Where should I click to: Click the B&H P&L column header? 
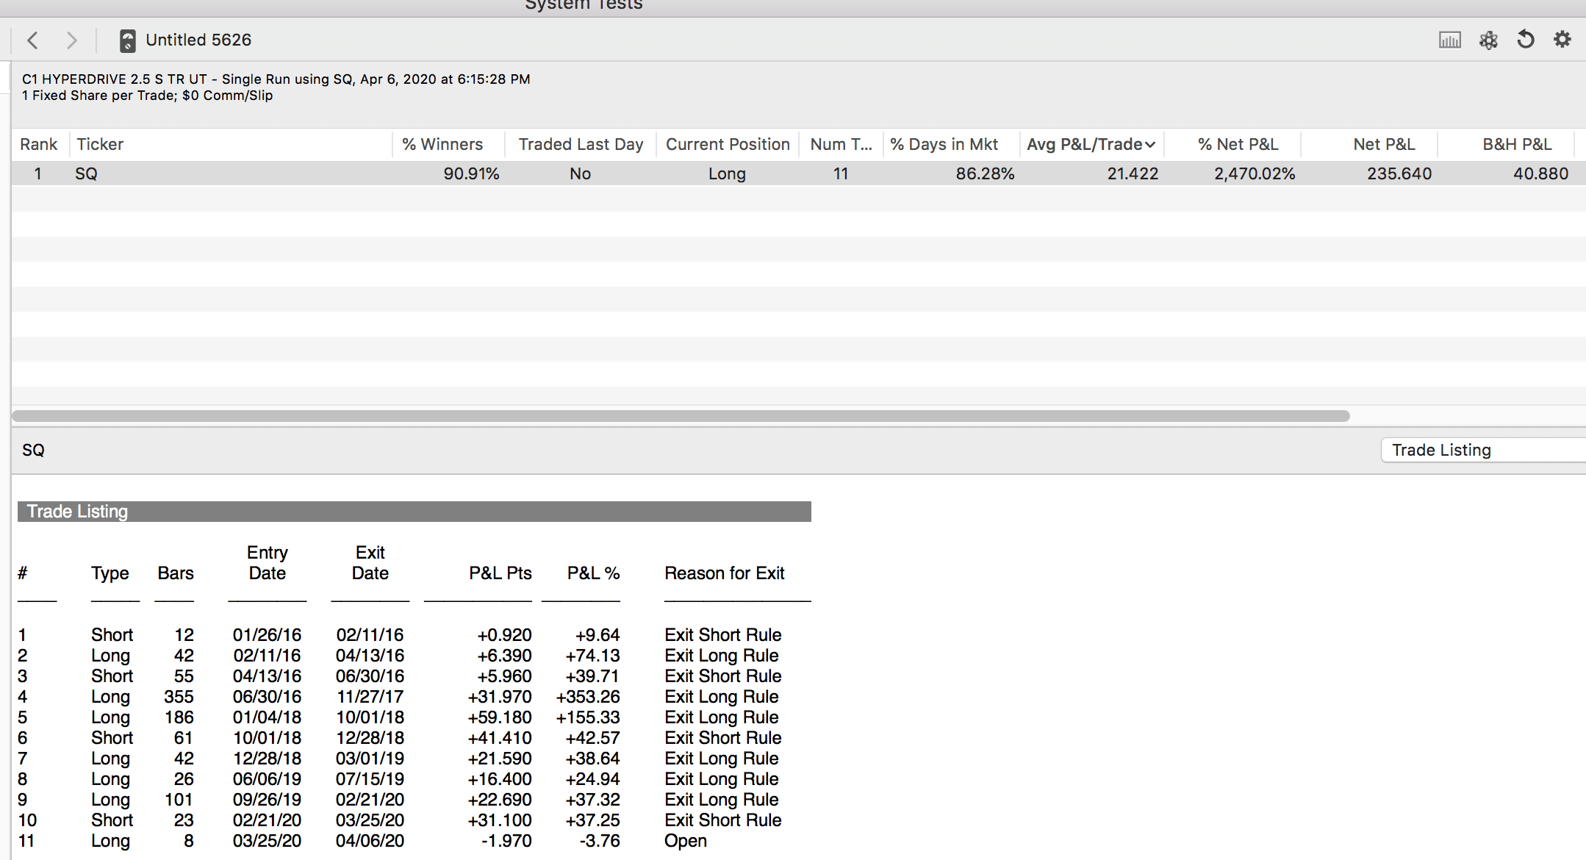click(x=1517, y=144)
